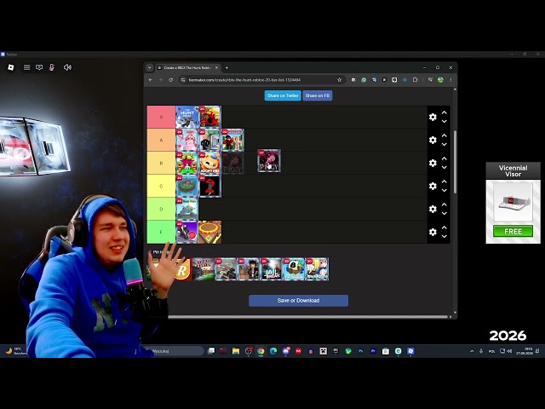Open settings gear for F tier row
The width and height of the screenshot is (545, 409).
[x=433, y=232]
